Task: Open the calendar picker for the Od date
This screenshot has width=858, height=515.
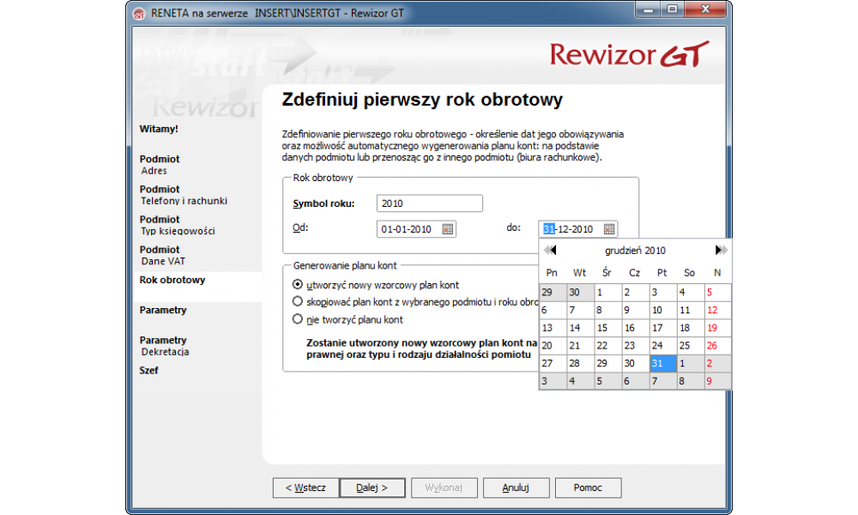Action: (x=447, y=229)
